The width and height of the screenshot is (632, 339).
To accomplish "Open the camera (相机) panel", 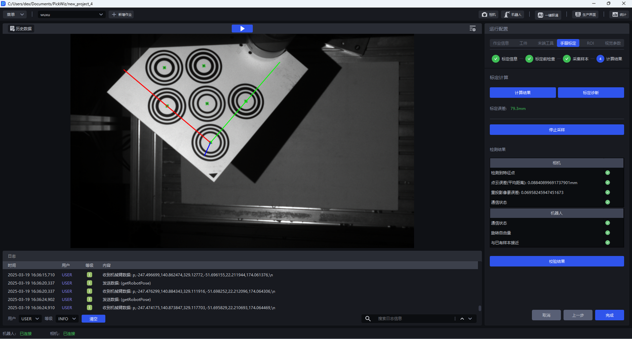I will point(488,15).
